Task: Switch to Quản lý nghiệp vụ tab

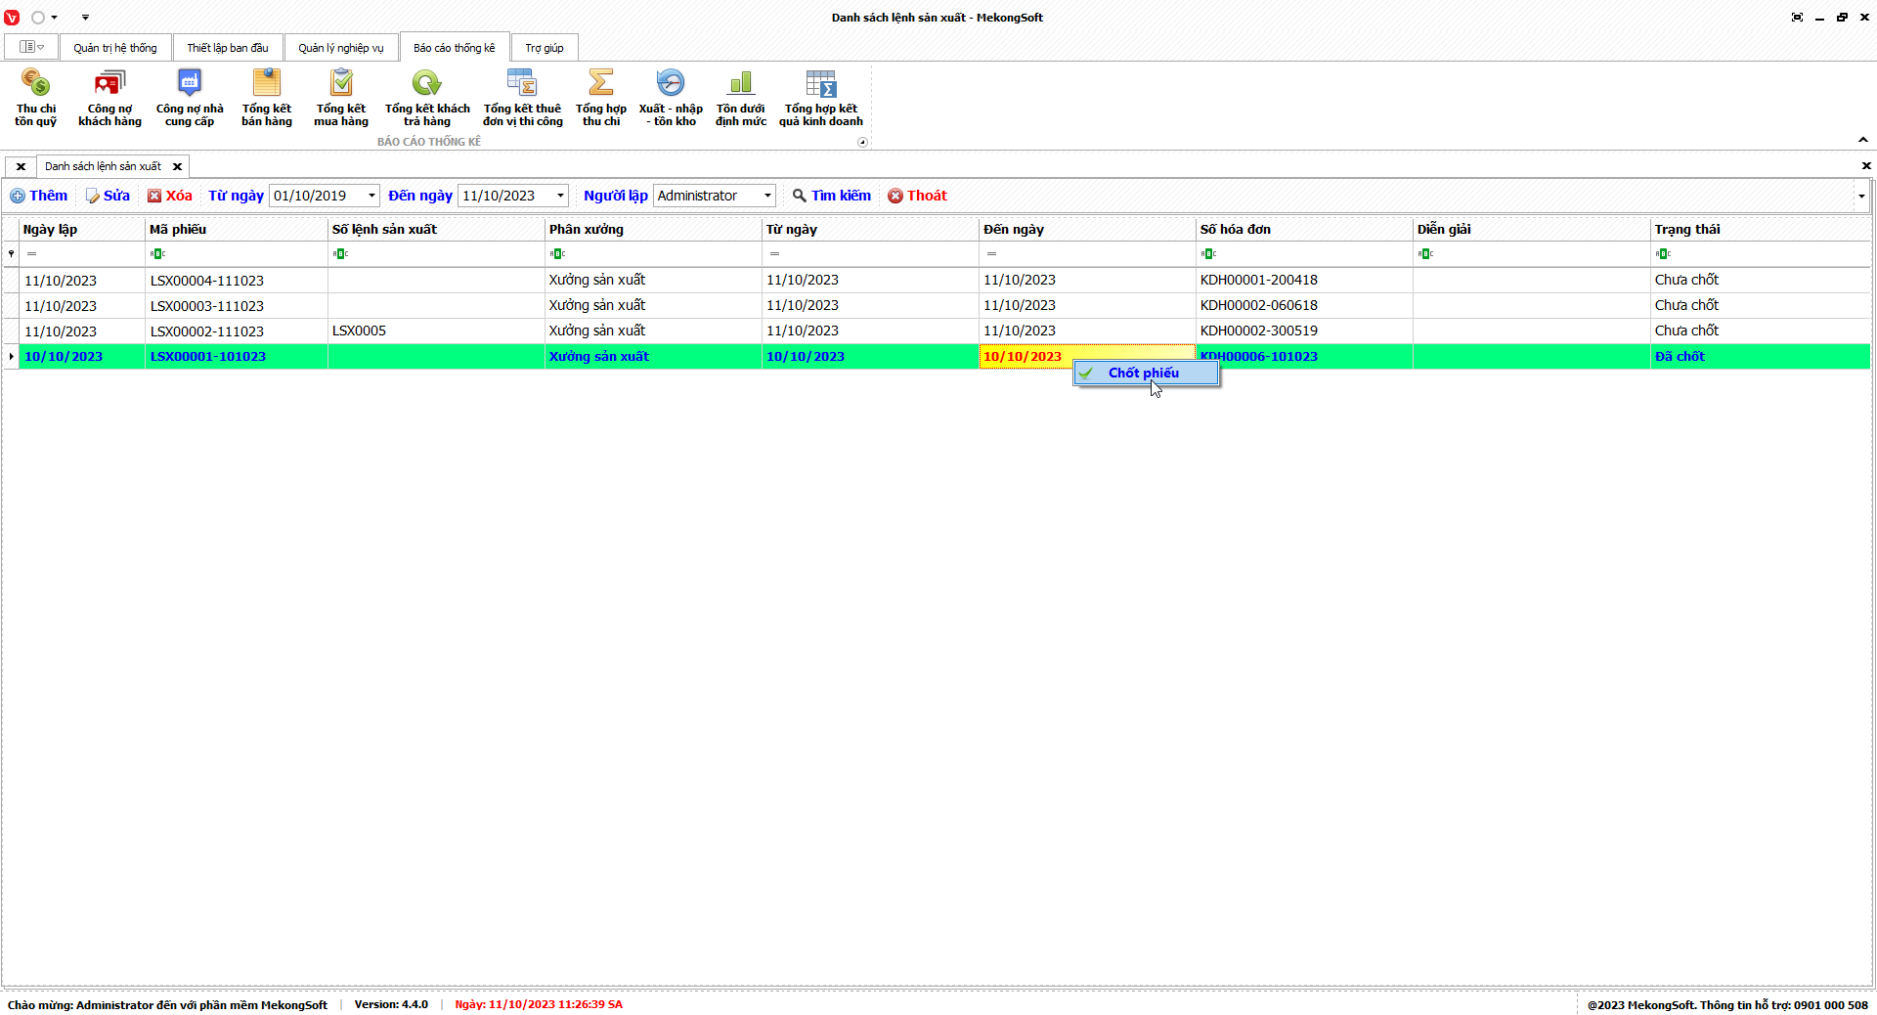Action: [x=340, y=48]
